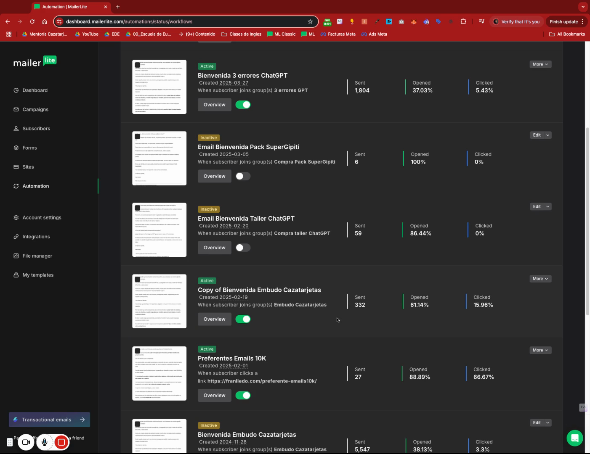Click Edit for inactive Bienvenida Embudo Cazatarjetas
The image size is (590, 454).
tap(537, 422)
